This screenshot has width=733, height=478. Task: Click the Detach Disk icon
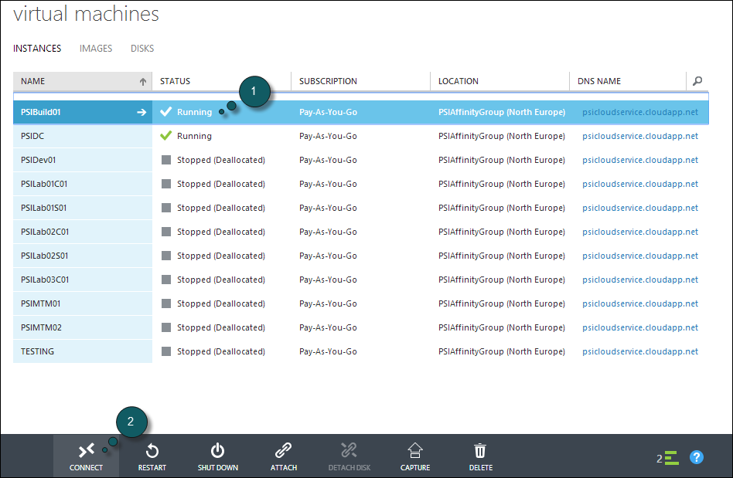(349, 450)
